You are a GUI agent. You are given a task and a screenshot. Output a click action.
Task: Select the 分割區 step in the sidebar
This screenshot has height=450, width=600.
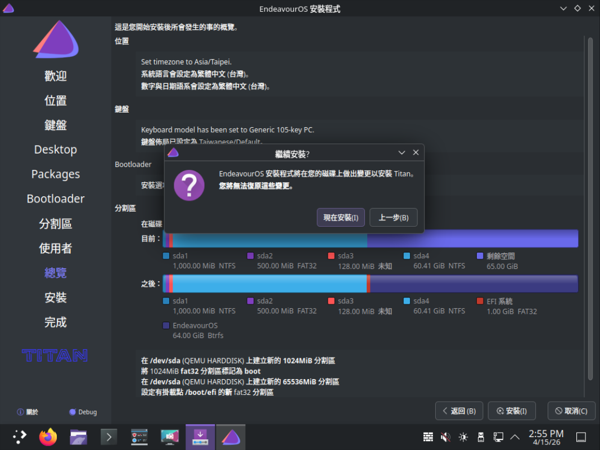coord(55,223)
